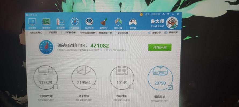239x107 pixels.
Task: Click the memory performance circle icon
Action: click(x=122, y=78)
